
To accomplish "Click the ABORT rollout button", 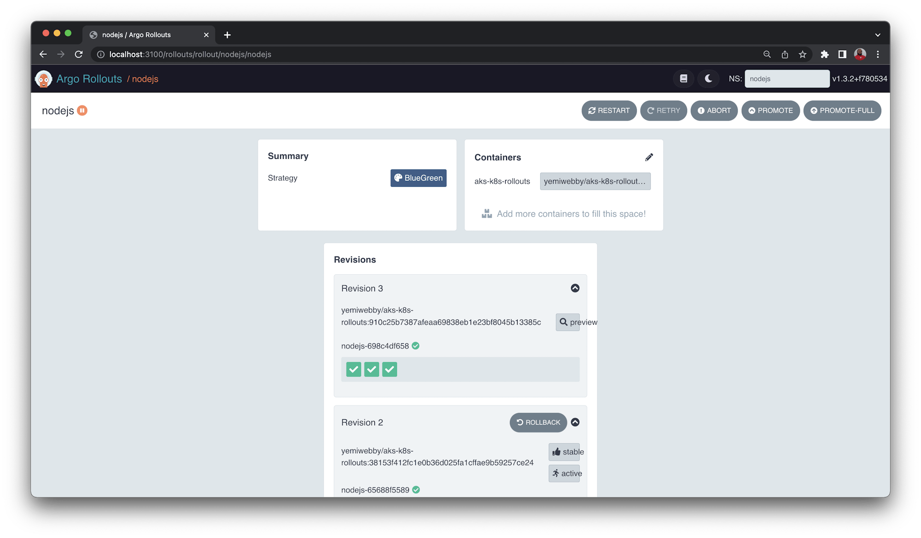I will pyautogui.click(x=714, y=110).
